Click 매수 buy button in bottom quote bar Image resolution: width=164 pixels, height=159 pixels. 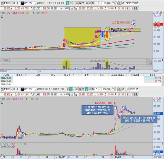[129, 95]
